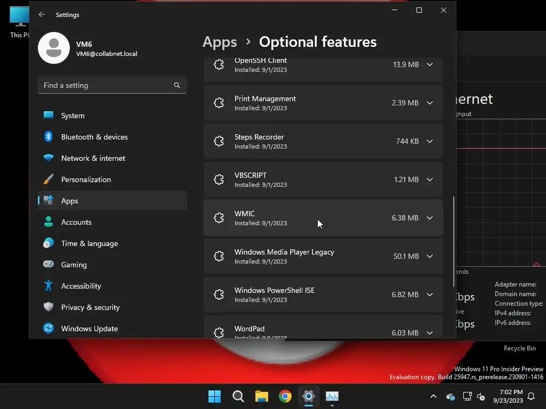Open File Explorer from the taskbar
The image size is (546, 409).
point(261,396)
